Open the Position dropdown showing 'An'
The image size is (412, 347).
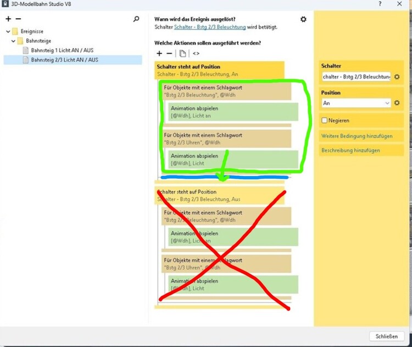pyautogui.click(x=357, y=103)
